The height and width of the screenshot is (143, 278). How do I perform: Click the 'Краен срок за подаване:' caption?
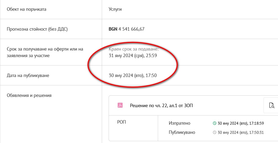click(x=134, y=49)
